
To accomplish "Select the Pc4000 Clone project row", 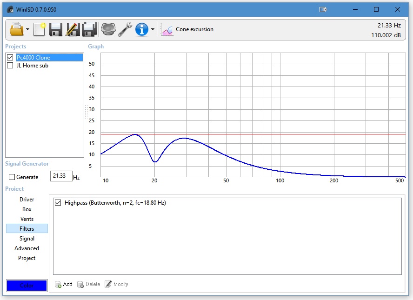I will tap(49, 57).
